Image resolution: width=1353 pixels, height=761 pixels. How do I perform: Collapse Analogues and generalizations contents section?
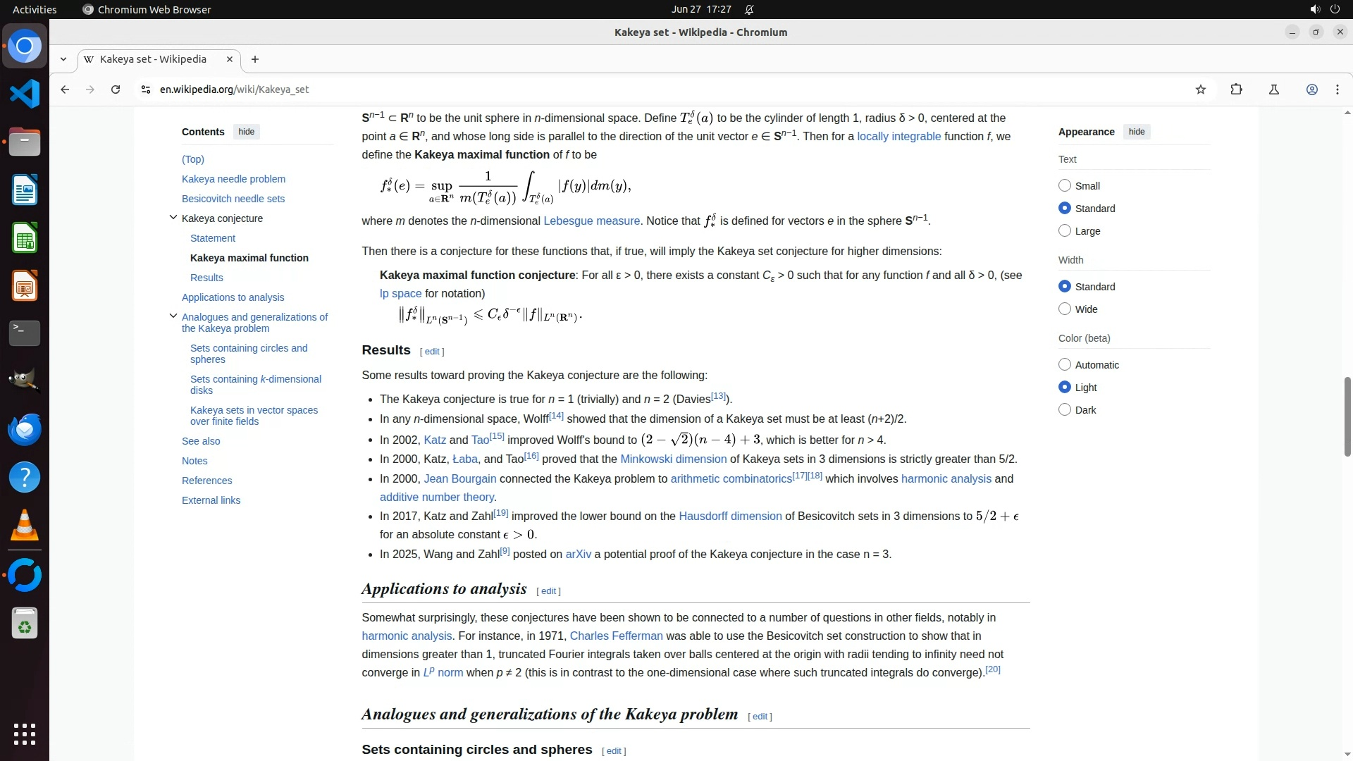click(x=173, y=316)
